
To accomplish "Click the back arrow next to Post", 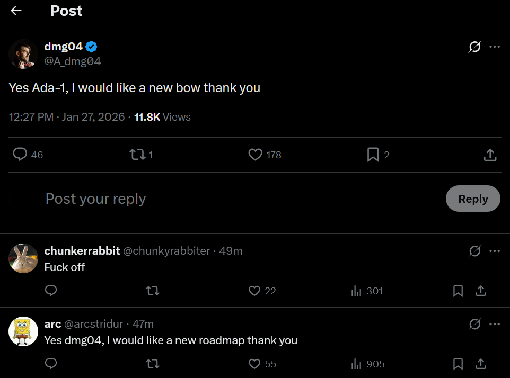I will coord(16,11).
